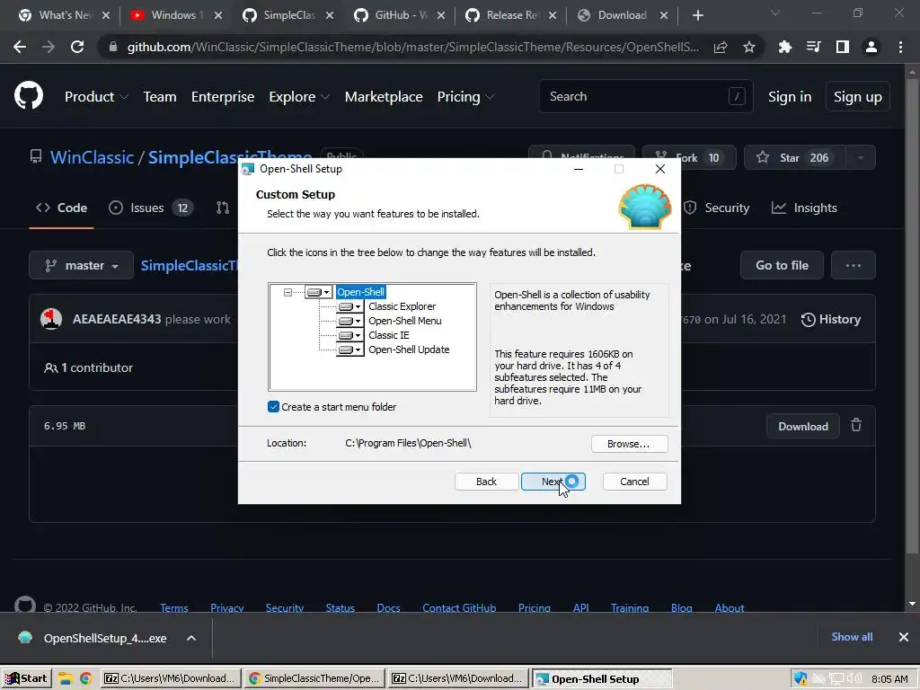Open the Classic Explorer feature dropdown icon

click(x=349, y=306)
